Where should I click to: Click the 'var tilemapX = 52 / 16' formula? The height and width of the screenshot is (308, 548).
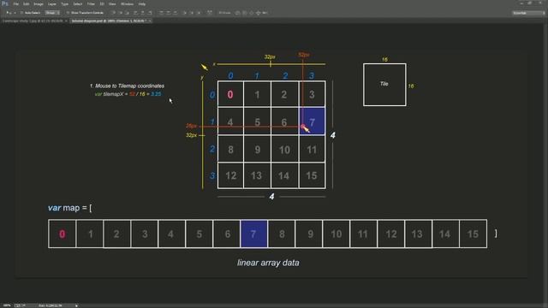(128, 94)
